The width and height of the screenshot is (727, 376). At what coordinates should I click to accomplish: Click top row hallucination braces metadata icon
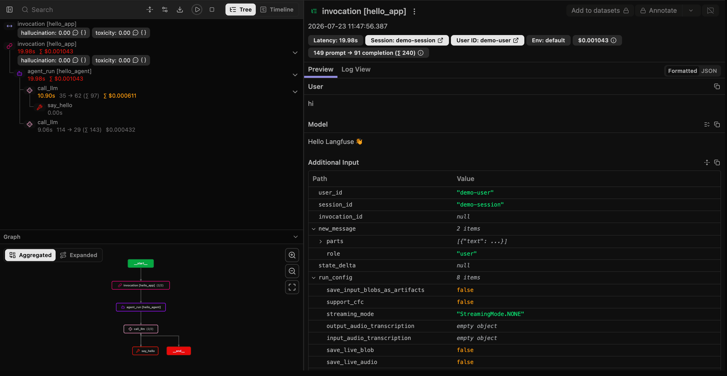pos(83,33)
